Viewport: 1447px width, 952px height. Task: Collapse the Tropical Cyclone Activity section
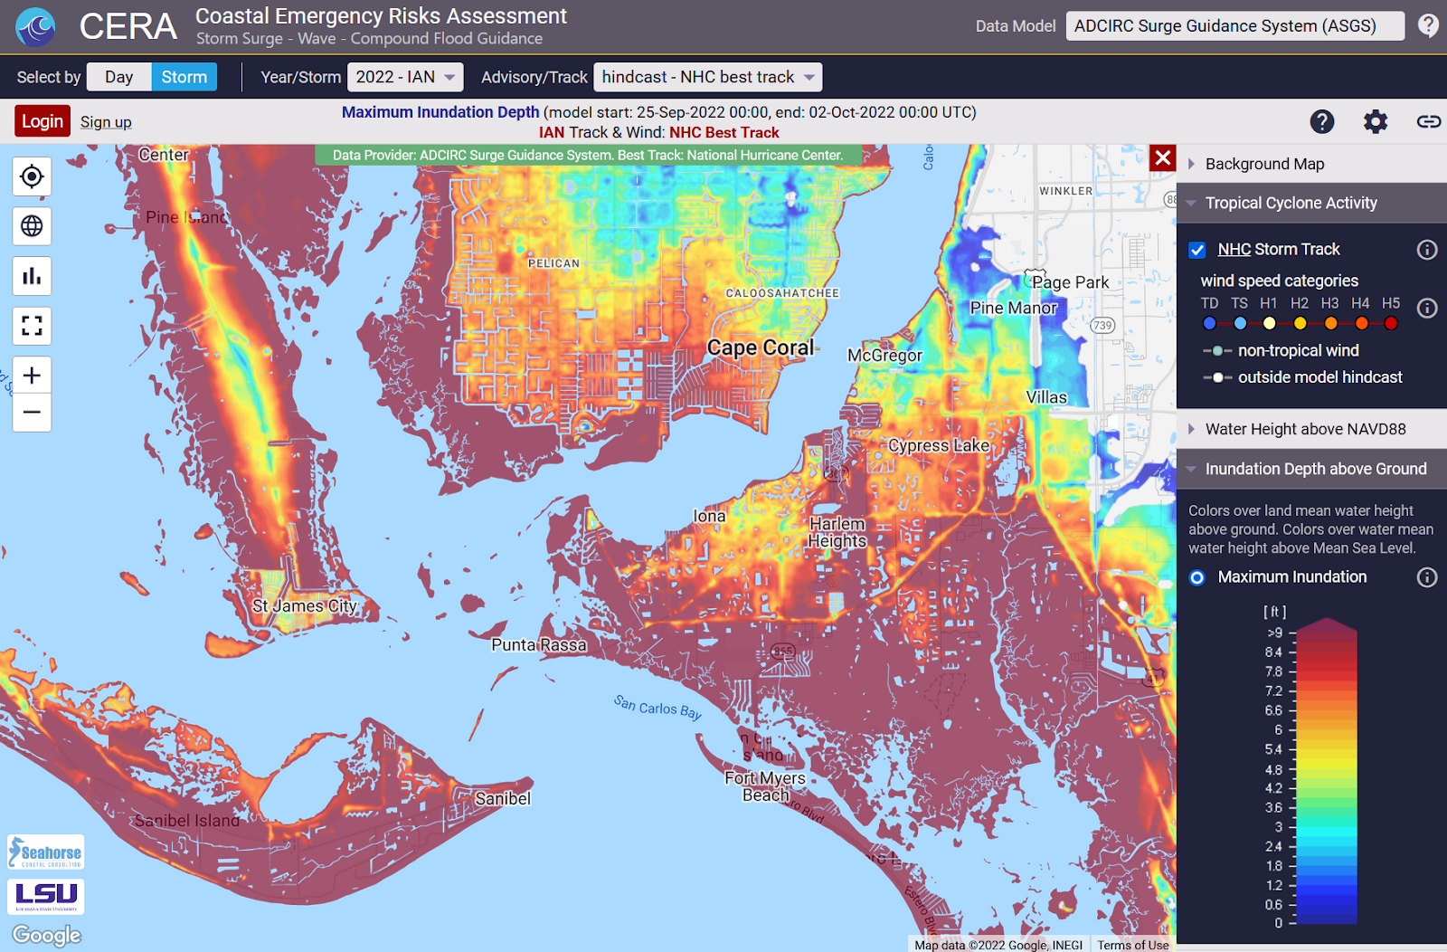1311,203
